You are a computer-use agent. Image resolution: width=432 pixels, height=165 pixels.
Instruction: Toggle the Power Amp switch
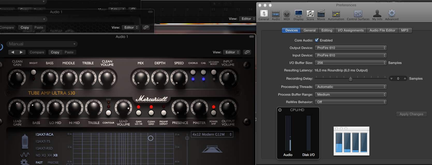(214, 113)
